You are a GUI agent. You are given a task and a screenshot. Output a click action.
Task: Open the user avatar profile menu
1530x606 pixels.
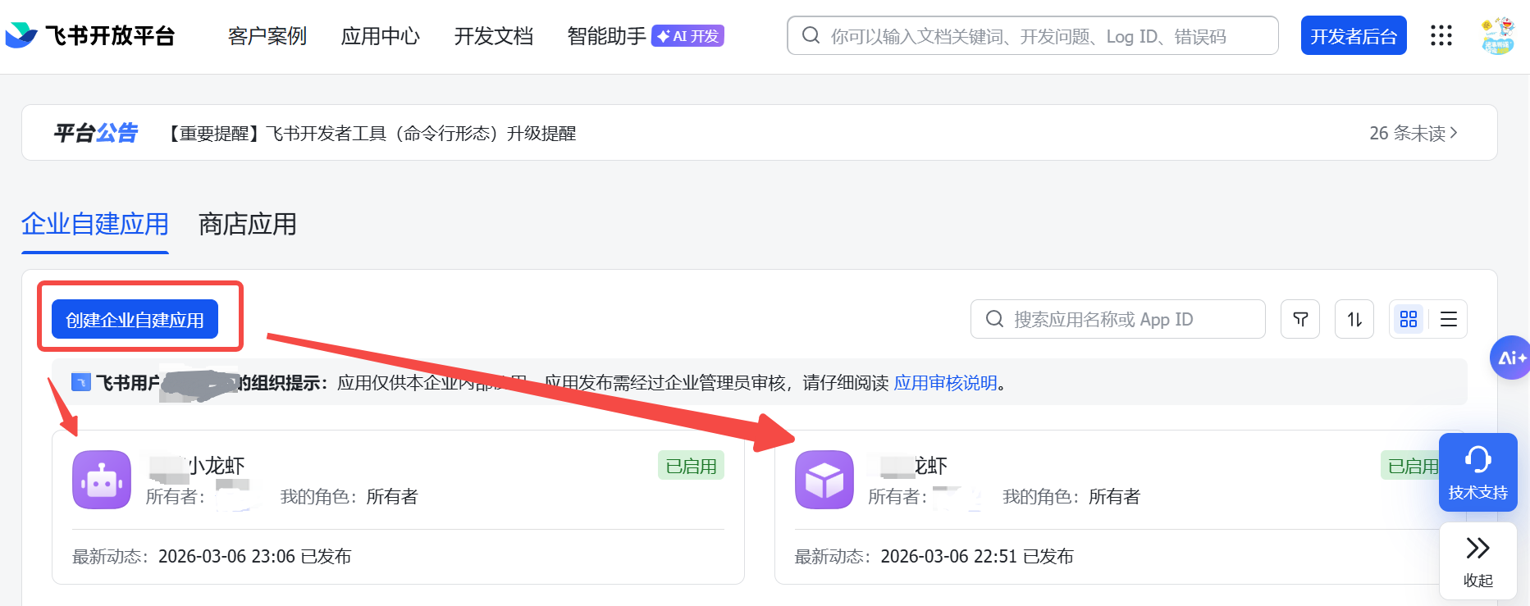click(1497, 35)
